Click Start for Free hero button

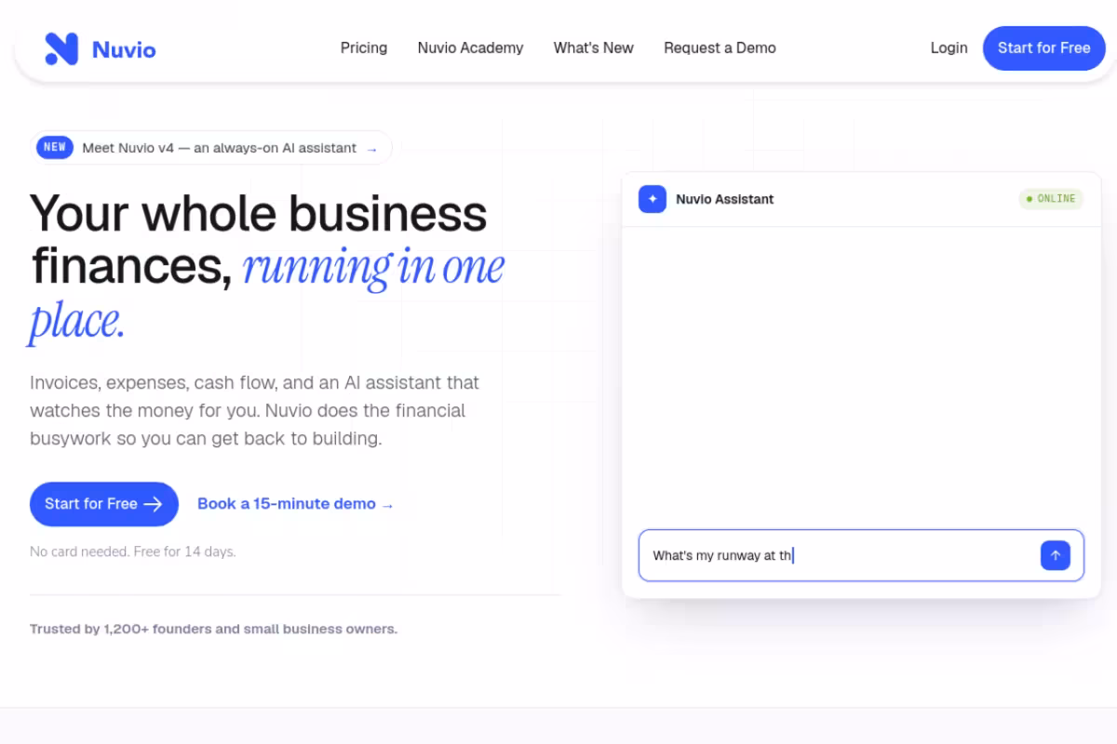point(104,504)
